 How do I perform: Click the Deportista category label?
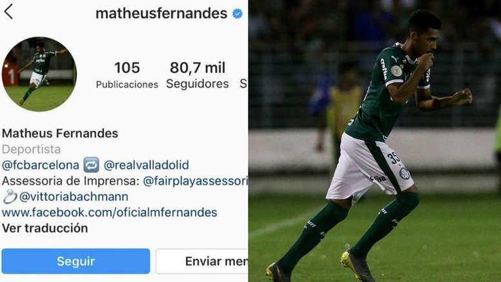(x=31, y=149)
